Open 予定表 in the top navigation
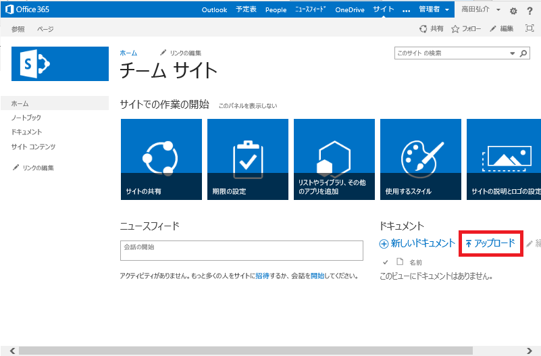The image size is (541, 356). pos(246,9)
